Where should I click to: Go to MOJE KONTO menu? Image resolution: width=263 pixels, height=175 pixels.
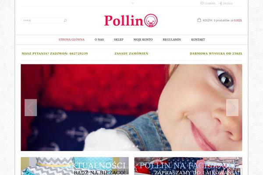(x=143, y=40)
